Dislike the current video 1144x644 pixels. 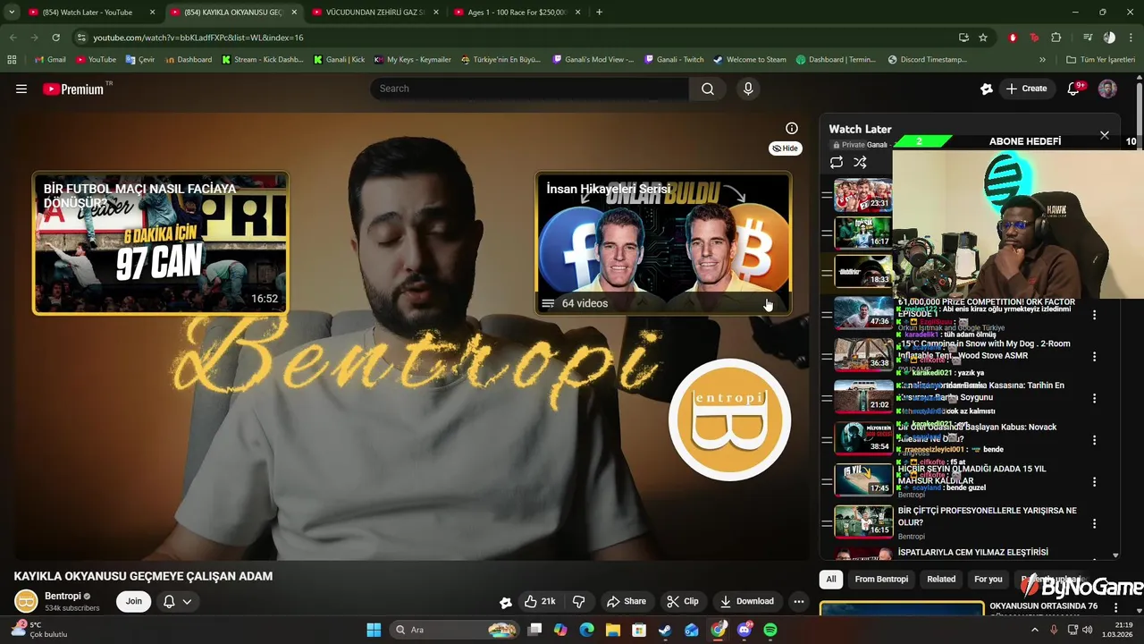578,601
